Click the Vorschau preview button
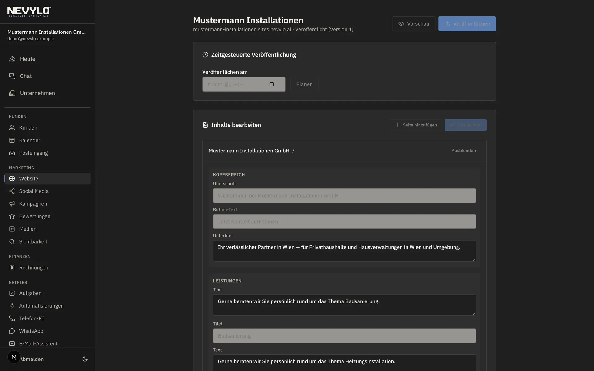Image resolution: width=594 pixels, height=371 pixels. coord(414,24)
